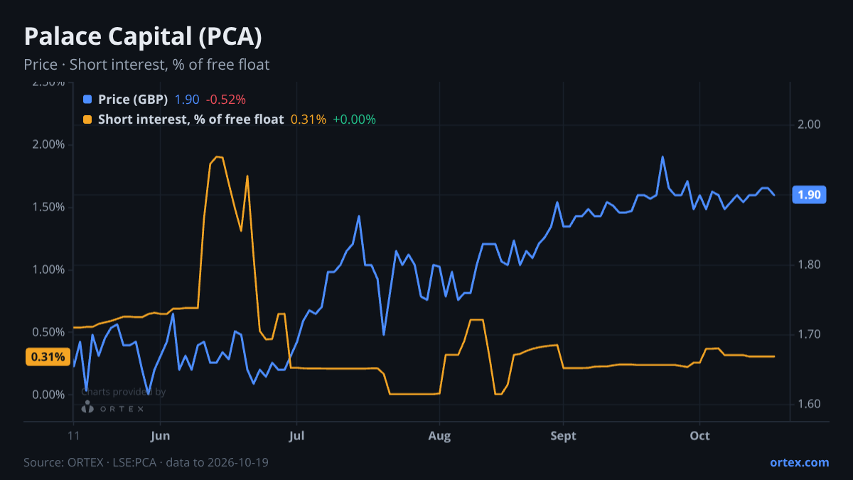Click the 1.90 legend price value

(x=187, y=100)
